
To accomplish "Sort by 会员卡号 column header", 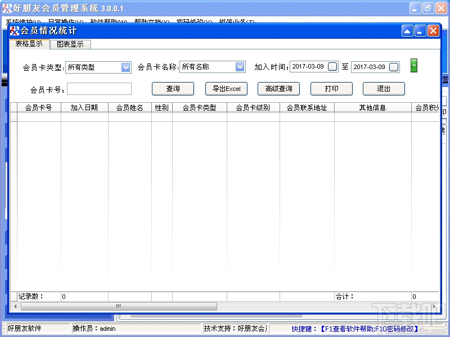I will click(x=39, y=108).
